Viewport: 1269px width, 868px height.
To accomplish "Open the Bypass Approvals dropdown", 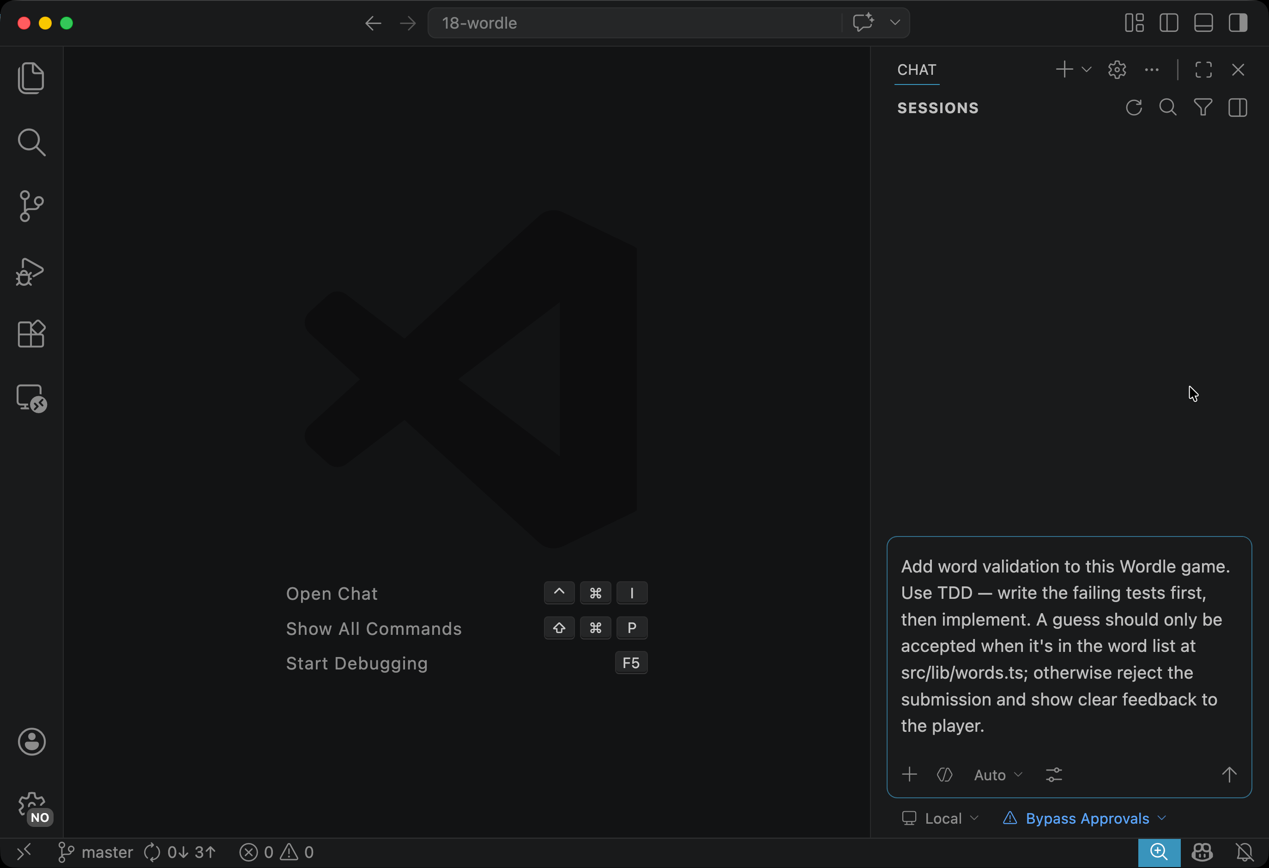I will click(x=1084, y=818).
